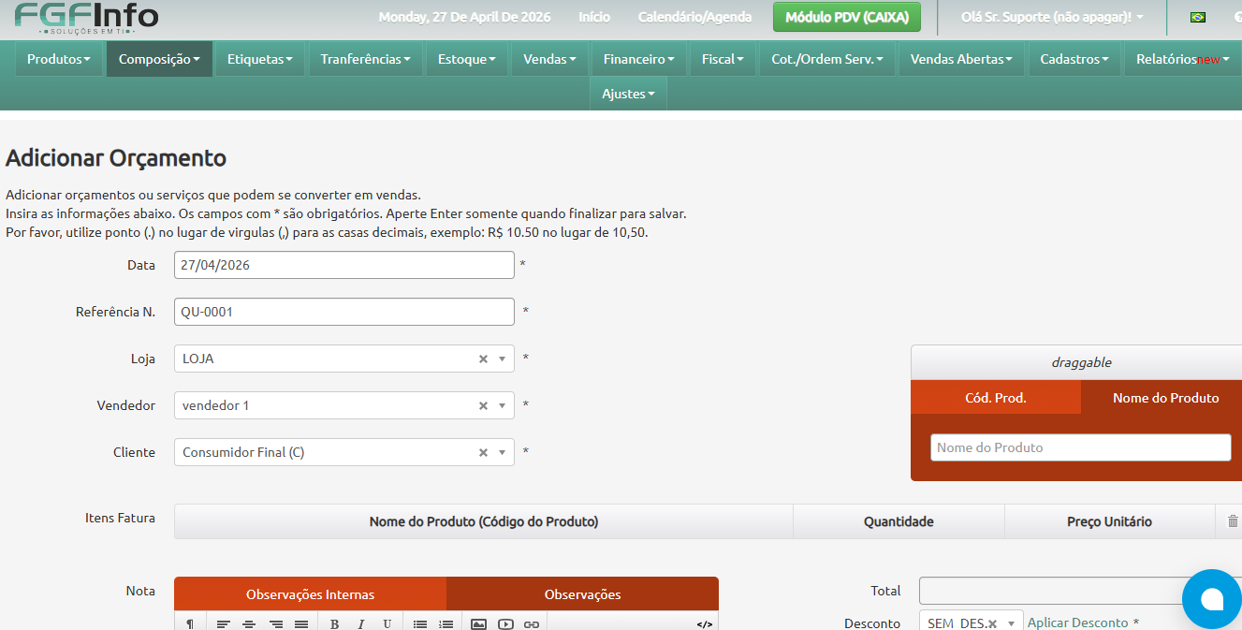Clear the Loja selection with the x
Viewport: 1242px width, 630px height.
(483, 359)
